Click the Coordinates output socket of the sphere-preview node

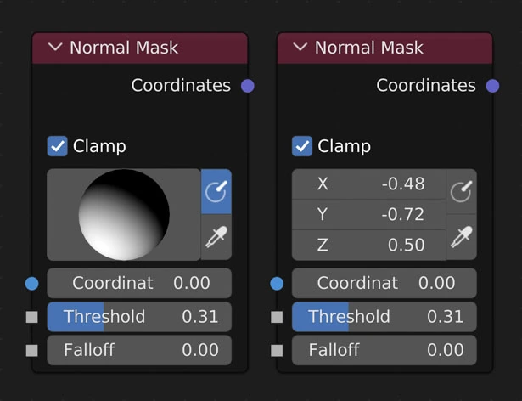tap(248, 86)
